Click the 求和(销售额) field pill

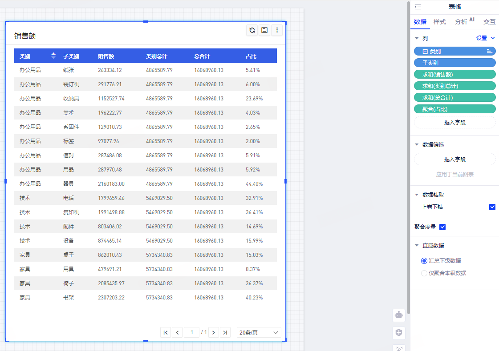454,75
